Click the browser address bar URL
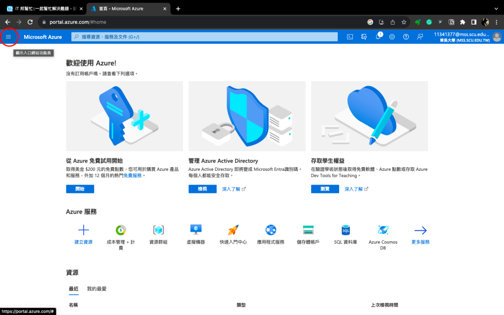The height and width of the screenshot is (315, 504). (x=78, y=22)
